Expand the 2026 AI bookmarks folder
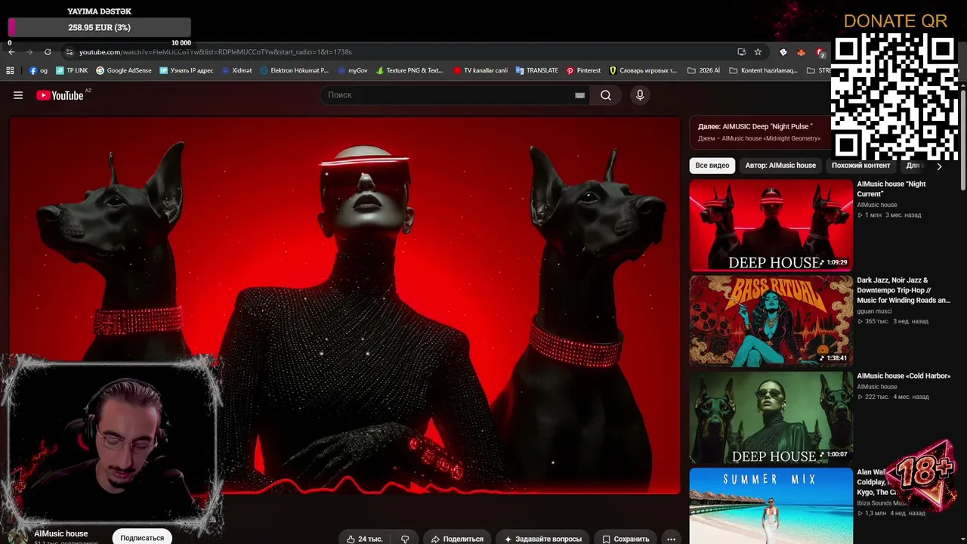 [703, 70]
